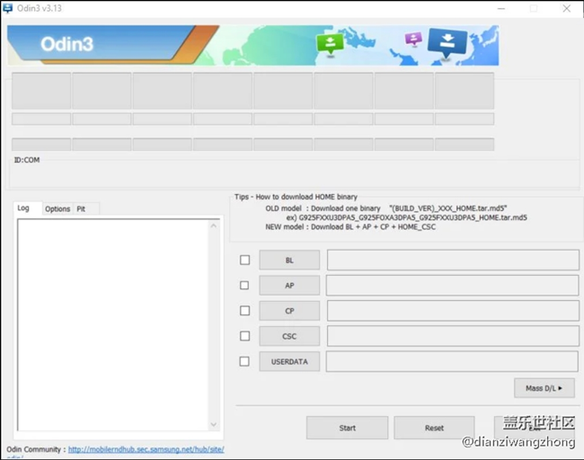Enable the BL checkbox
Screen dimensions: 584x460
coord(244,261)
